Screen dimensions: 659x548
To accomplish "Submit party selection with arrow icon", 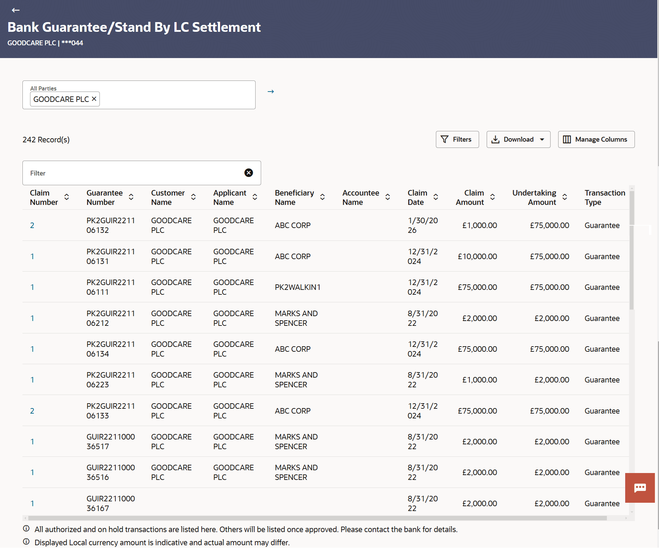I will (271, 92).
